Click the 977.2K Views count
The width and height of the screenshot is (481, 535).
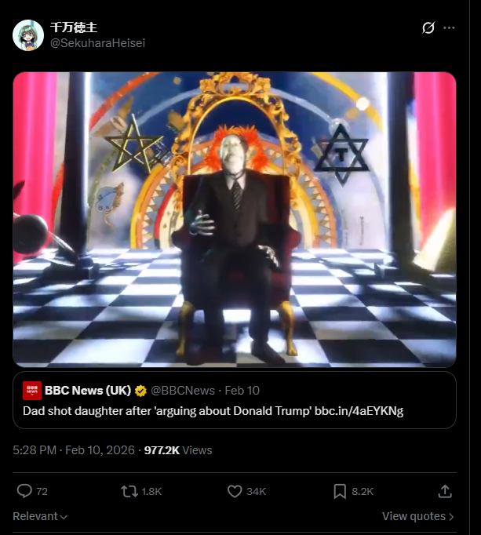178,450
